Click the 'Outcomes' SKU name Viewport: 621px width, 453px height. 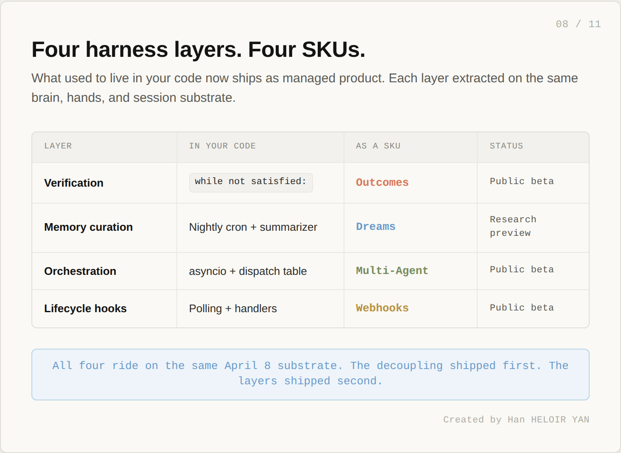click(x=382, y=182)
